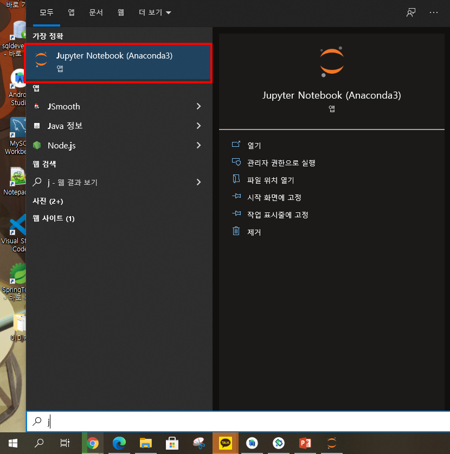Click the magnifier icon in search box
The width and height of the screenshot is (450, 454).
tap(37, 421)
